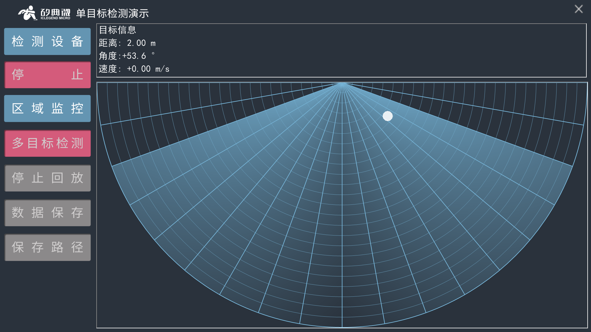
Task: Click the 角度:+53.6 ° reading
Action: [x=127, y=56]
